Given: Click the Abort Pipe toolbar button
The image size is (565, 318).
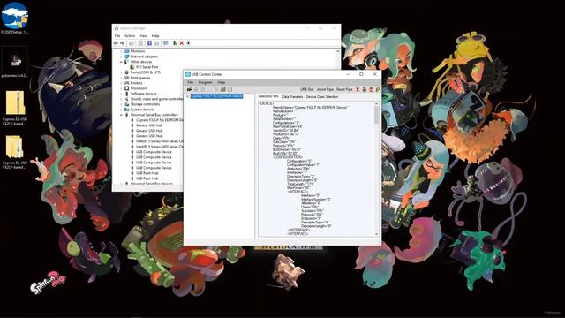Looking at the screenshot, I should [x=325, y=89].
